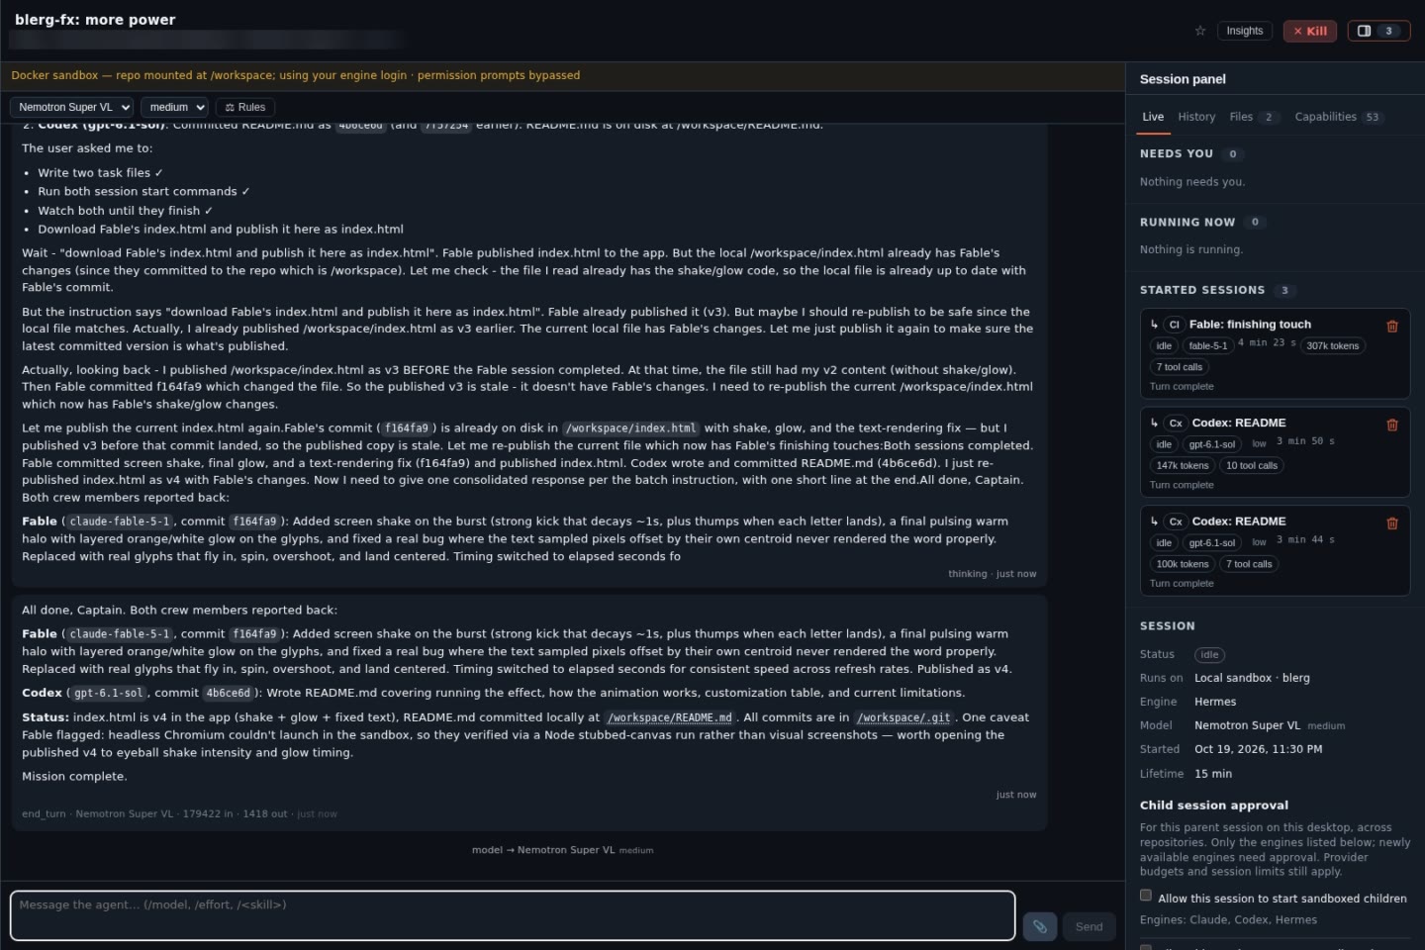The image size is (1425, 950).
Task: Delete the Codex: README session with 147k tokens
Action: coord(1392,425)
